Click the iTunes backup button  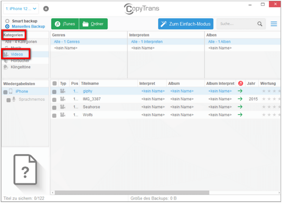tap(65, 24)
